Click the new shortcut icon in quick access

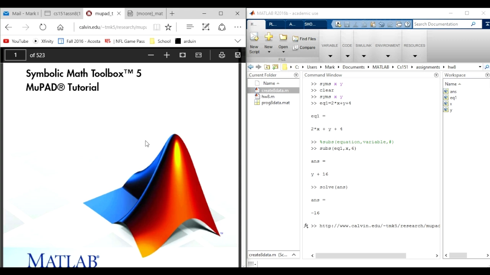[338, 24]
